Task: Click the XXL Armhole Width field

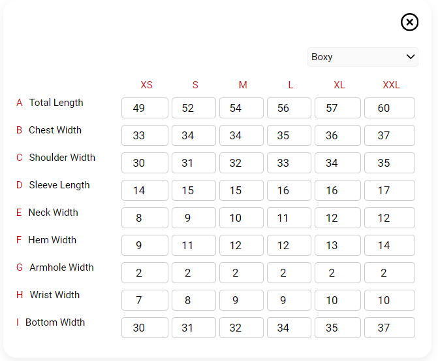Action: 390,273
